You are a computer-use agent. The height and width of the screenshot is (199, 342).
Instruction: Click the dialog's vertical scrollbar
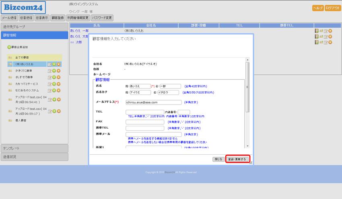tap(247, 80)
